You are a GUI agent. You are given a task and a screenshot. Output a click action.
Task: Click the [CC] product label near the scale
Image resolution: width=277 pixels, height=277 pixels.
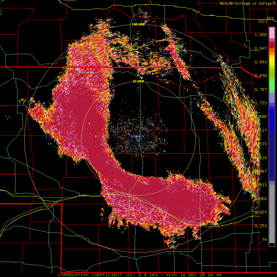263,21
